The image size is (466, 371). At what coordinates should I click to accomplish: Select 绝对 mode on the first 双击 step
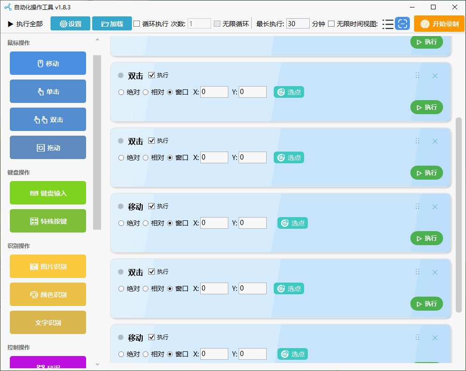tap(121, 92)
